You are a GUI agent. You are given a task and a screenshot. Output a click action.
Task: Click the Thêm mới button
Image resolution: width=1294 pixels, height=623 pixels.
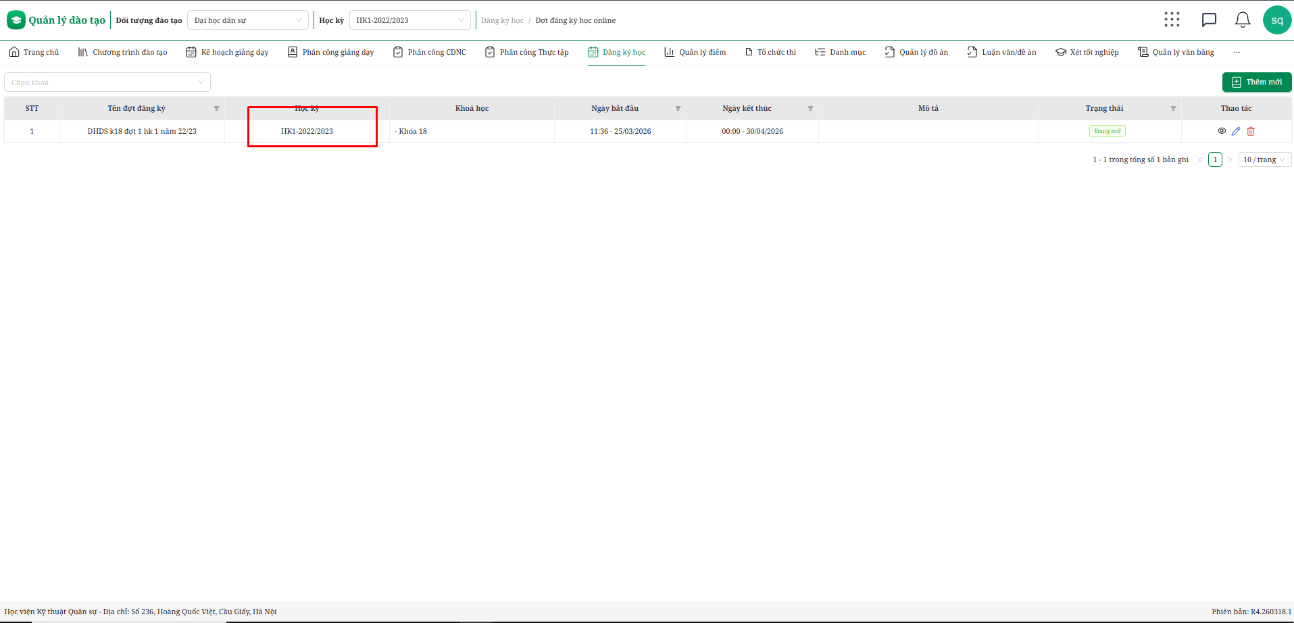tap(1256, 82)
